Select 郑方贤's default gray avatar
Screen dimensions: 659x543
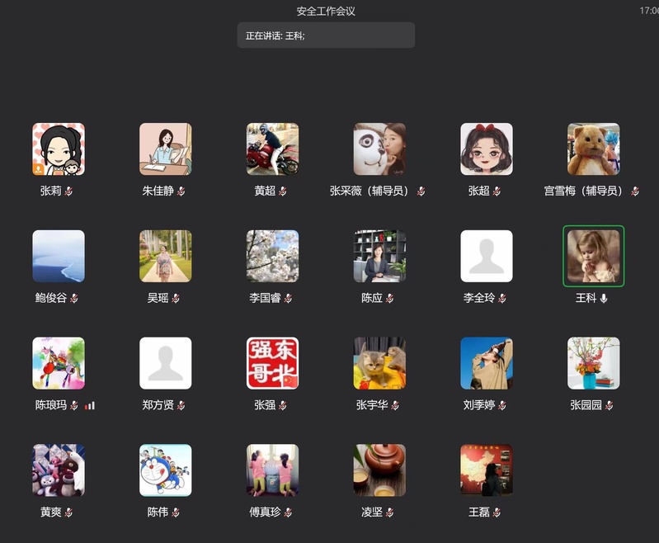coord(165,363)
